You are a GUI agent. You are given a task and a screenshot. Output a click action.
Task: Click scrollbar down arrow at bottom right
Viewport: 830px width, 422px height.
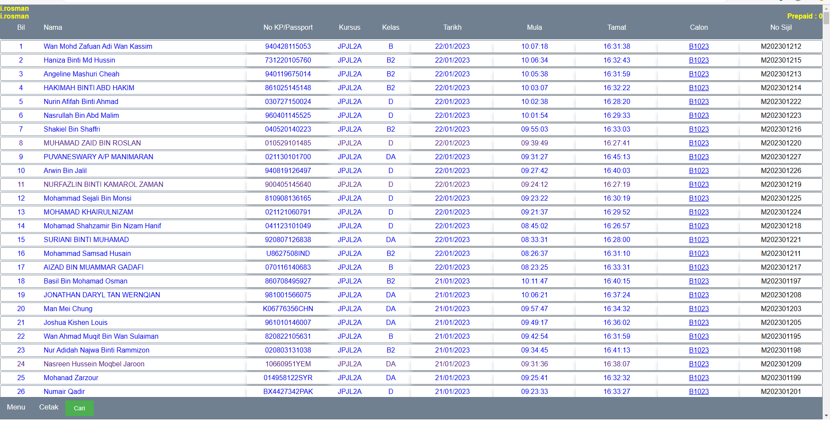[826, 416]
